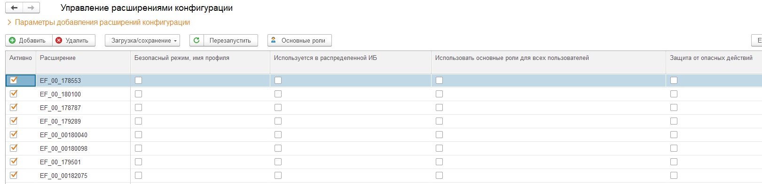
Task: Select the EF_00_00182075 extension row
Action: point(384,176)
